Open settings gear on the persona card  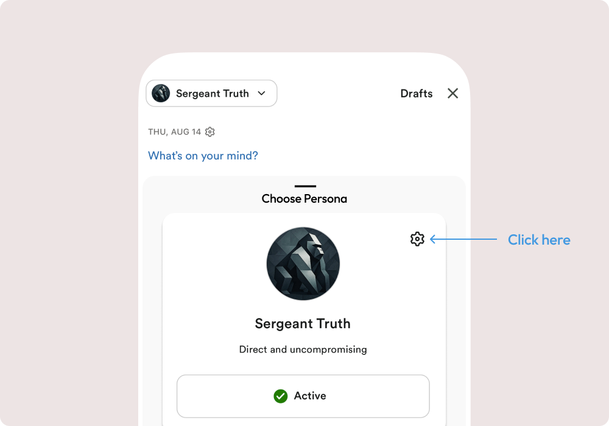[x=417, y=239]
